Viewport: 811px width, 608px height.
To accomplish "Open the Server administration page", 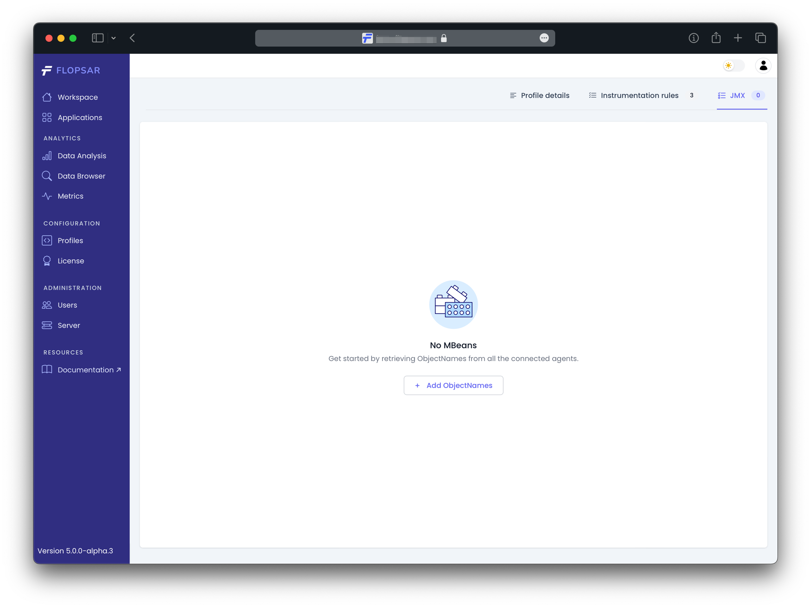I will (x=69, y=325).
